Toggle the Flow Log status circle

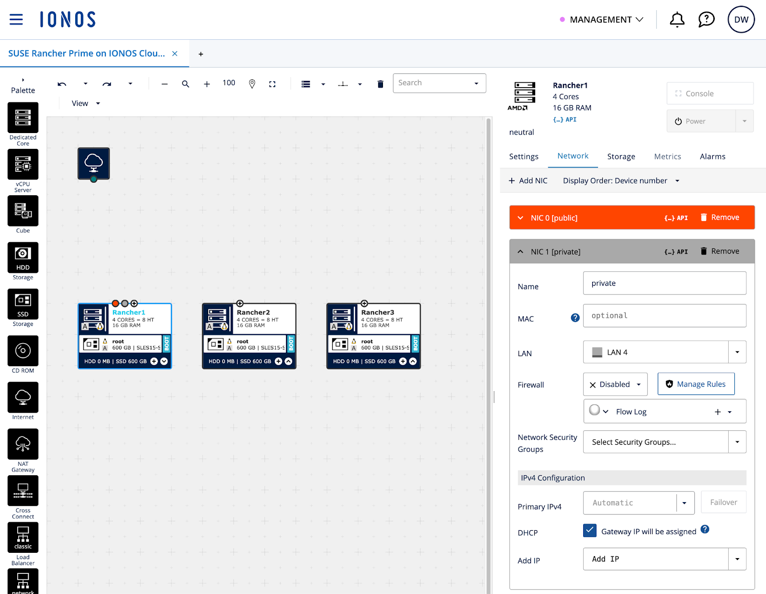point(595,410)
